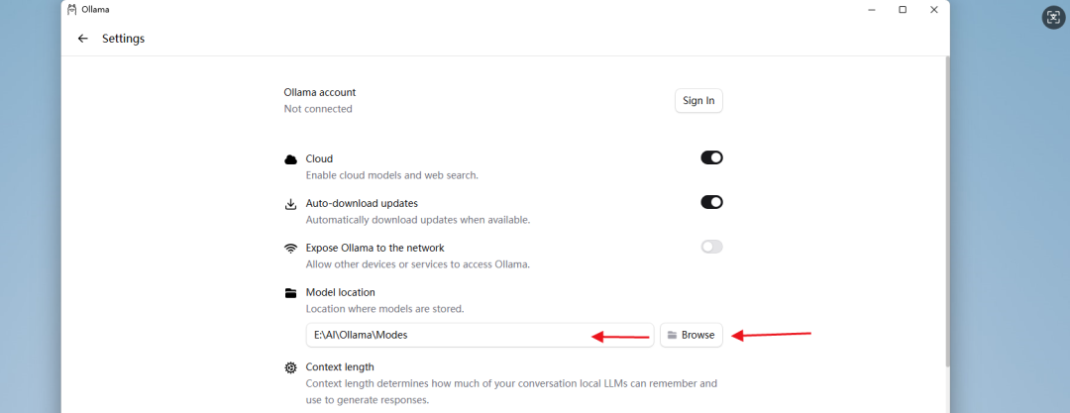The height and width of the screenshot is (413, 1070).
Task: Minimize the Ollama window
Action: click(x=871, y=10)
